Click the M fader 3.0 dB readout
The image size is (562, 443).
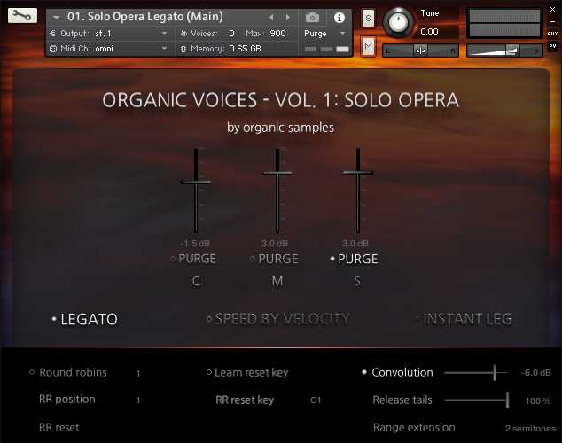coord(275,244)
